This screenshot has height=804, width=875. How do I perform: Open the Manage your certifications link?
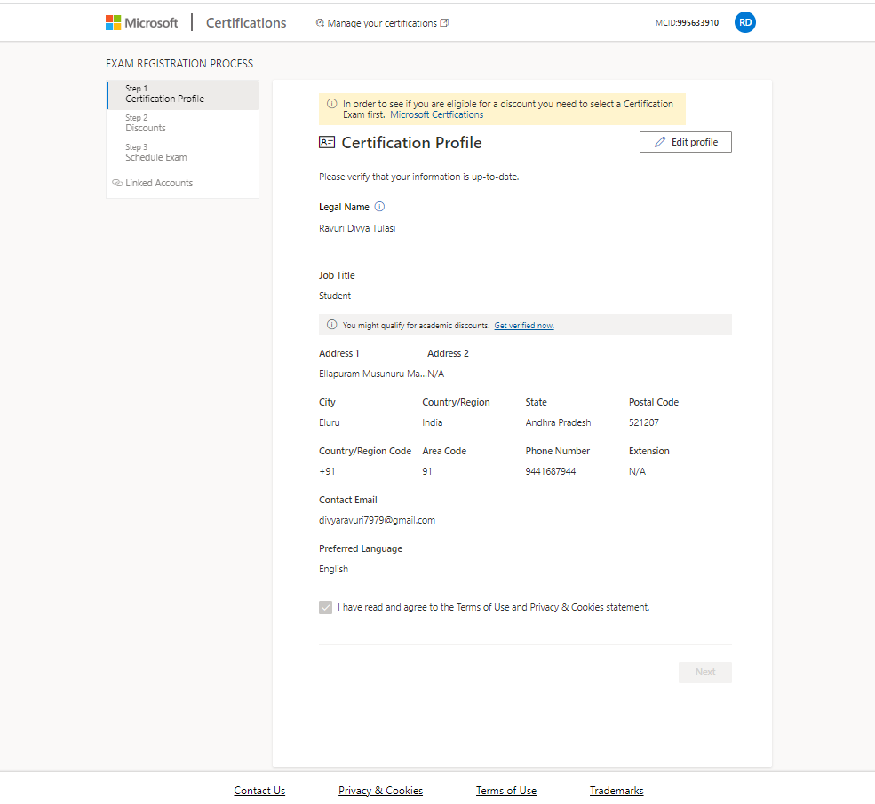382,23
